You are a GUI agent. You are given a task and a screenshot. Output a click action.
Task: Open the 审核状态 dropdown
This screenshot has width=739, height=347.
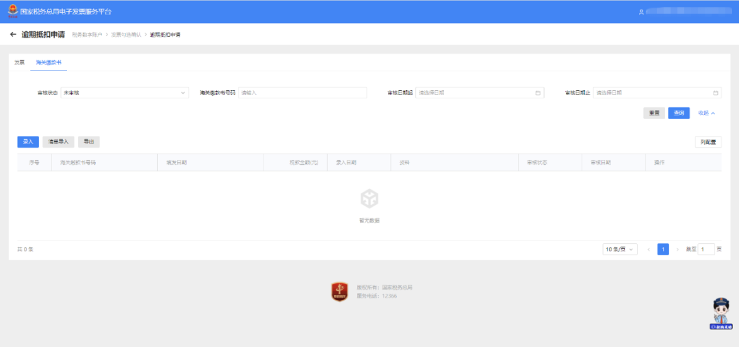(125, 93)
